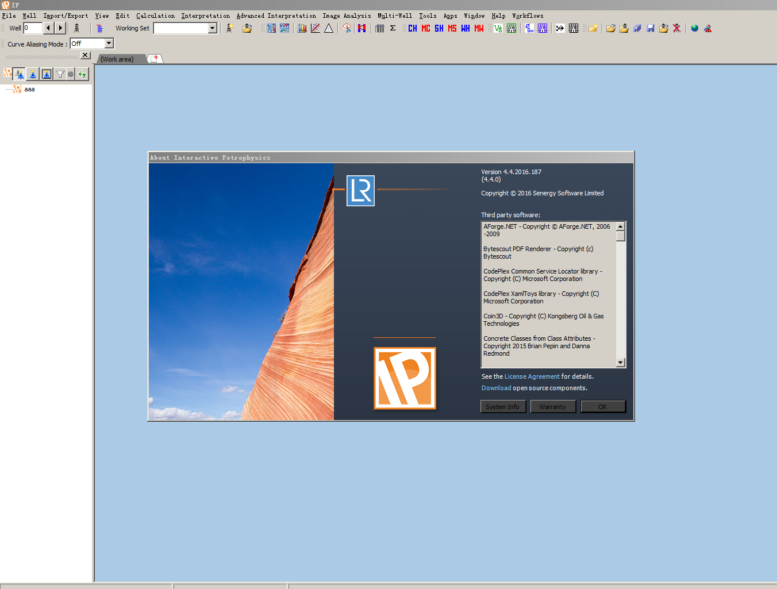777x589 pixels.
Task: Click the filter funnel icon in side panel
Action: point(60,74)
